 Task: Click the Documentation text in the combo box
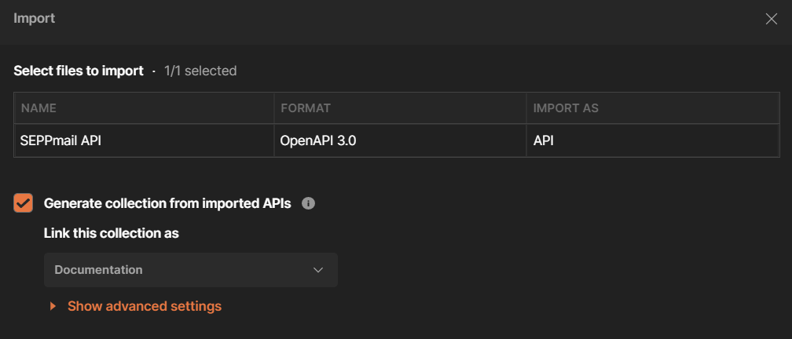pos(98,269)
